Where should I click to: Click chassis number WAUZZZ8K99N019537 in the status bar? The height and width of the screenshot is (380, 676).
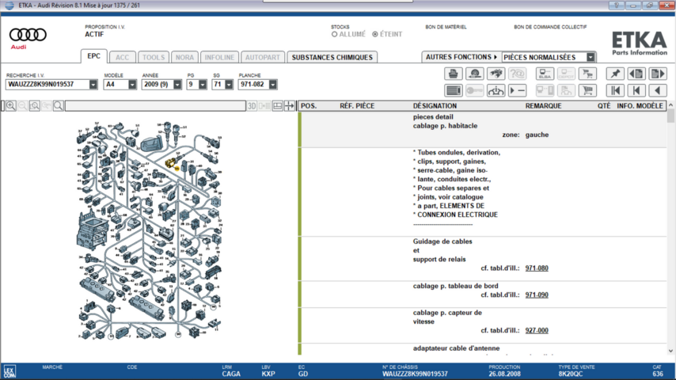pos(415,374)
